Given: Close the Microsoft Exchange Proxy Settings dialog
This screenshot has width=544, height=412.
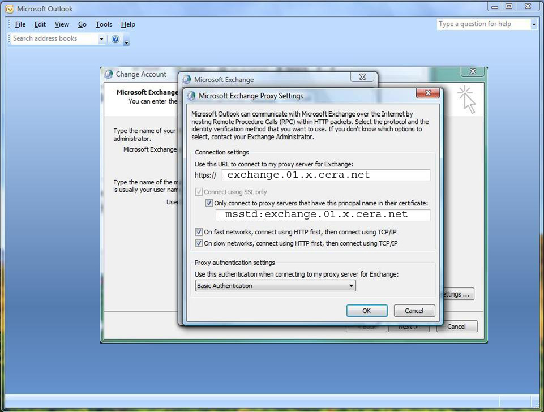Looking at the screenshot, I should point(428,93).
